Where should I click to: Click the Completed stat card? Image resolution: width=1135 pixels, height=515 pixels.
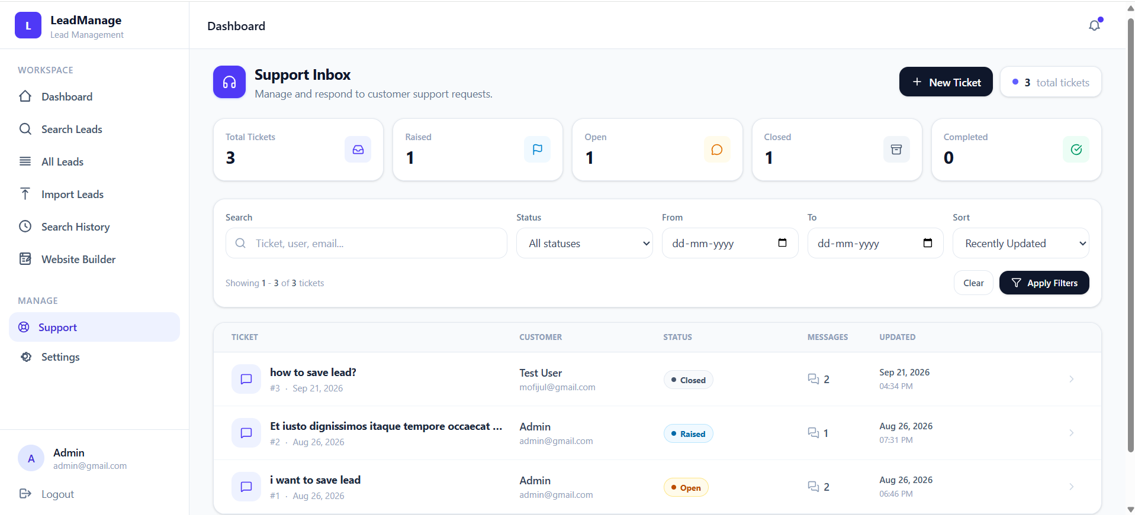click(x=1016, y=150)
